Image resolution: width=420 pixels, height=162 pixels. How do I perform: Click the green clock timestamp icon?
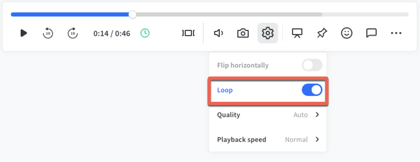(x=145, y=33)
